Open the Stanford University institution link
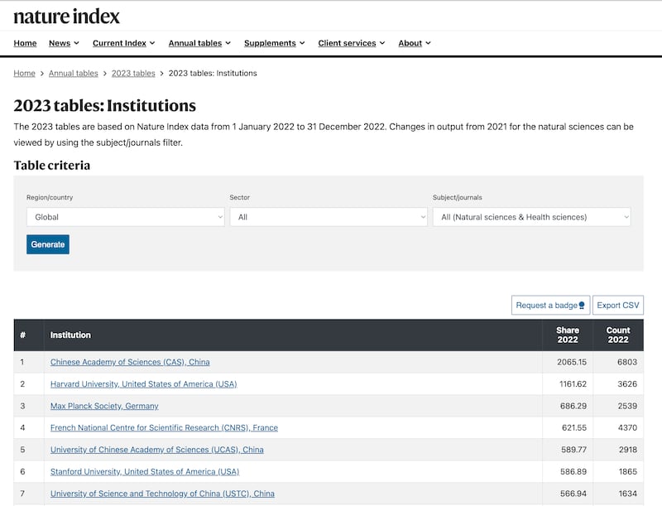 point(145,472)
